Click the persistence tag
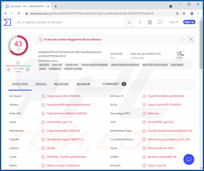The image size is (204, 171). 55,69
